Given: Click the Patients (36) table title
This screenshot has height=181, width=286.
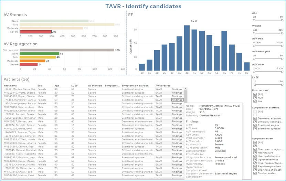Looking at the screenshot, I should pyautogui.click(x=17, y=79).
